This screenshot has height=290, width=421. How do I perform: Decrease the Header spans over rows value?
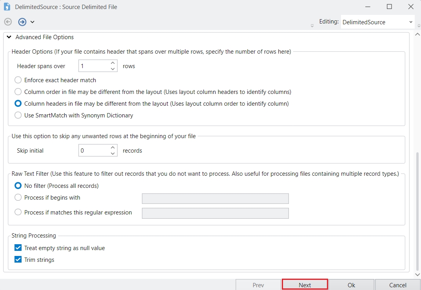113,69
